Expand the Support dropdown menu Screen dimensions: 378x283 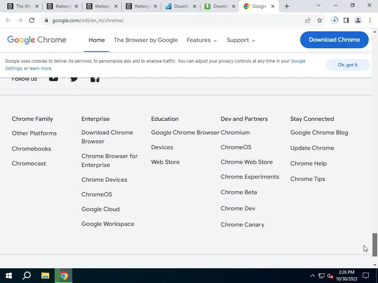[x=241, y=40]
